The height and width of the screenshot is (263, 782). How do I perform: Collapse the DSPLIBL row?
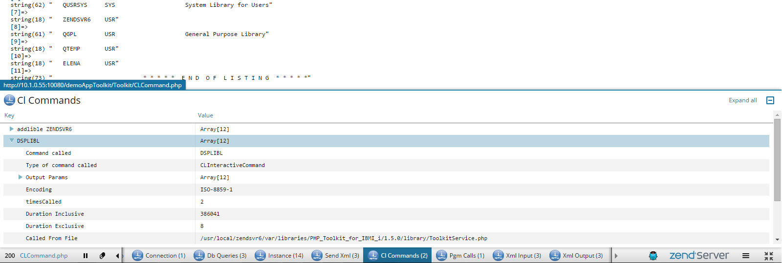point(12,140)
